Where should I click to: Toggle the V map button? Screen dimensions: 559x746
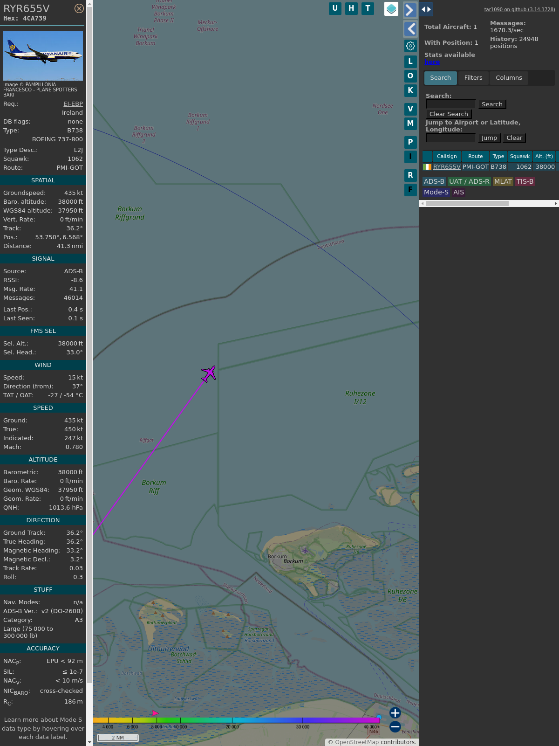point(410,109)
